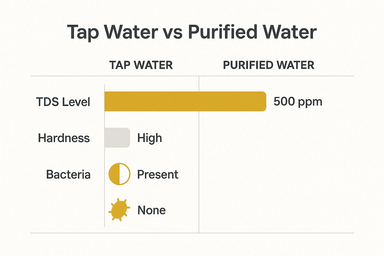Click the TDS Level row label

click(x=63, y=102)
